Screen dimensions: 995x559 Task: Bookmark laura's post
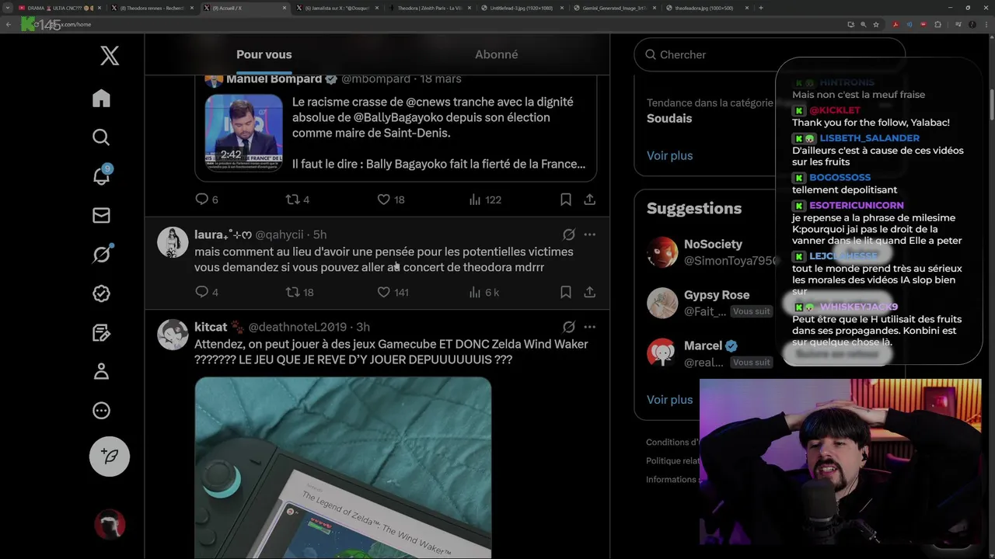(x=566, y=292)
